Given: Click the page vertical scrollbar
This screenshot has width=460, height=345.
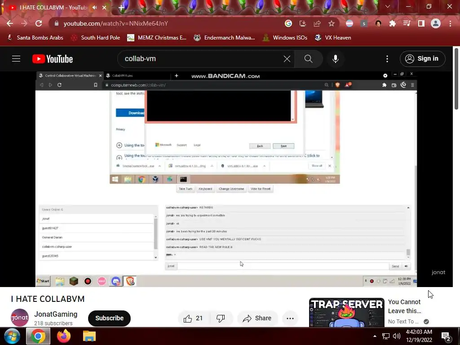Looking at the screenshot, I should tap(456, 79).
